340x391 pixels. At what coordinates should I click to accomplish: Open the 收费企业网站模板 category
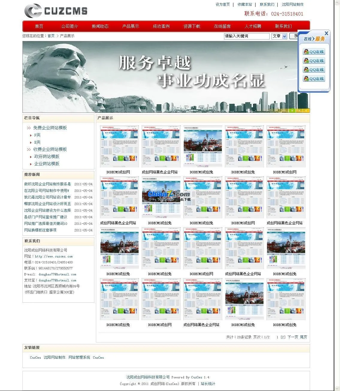point(50,149)
